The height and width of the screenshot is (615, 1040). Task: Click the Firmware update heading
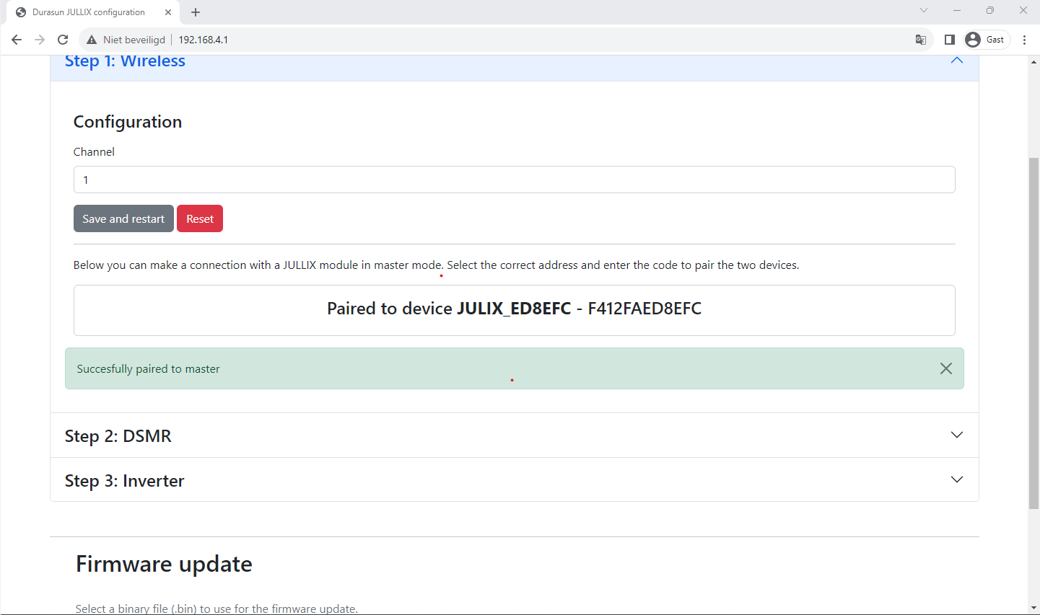coord(164,564)
